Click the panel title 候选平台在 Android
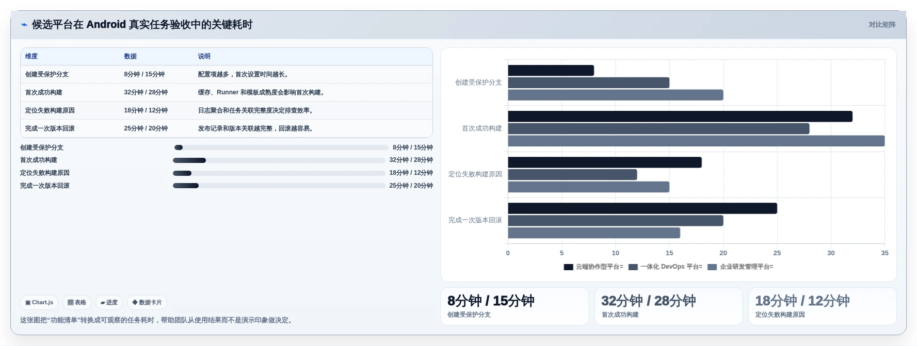Viewport: 917px width, 346px height. click(x=142, y=25)
